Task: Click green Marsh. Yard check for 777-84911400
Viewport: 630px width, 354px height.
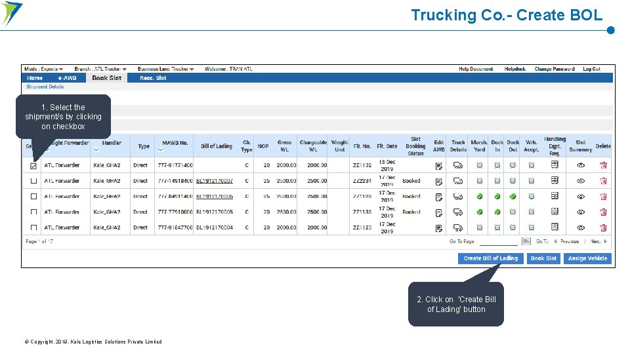Action: point(479,197)
